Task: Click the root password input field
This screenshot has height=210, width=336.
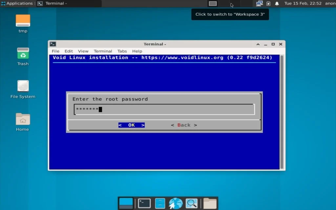Action: (x=164, y=109)
